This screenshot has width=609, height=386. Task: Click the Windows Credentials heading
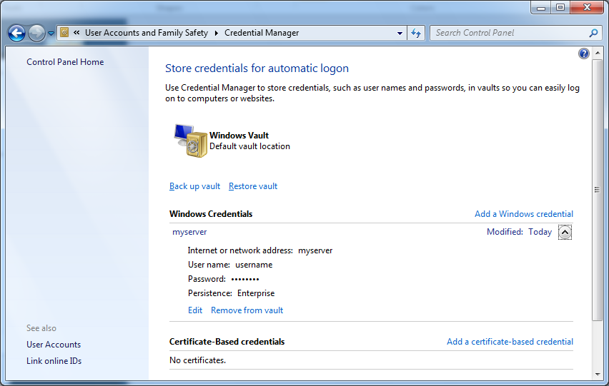tap(211, 214)
